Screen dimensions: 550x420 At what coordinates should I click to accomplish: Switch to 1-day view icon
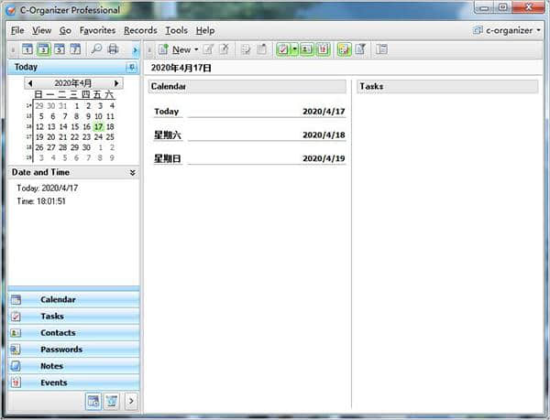(x=27, y=49)
